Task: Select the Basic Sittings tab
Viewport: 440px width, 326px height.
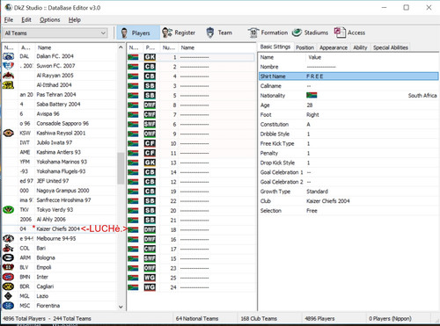Action: [275, 47]
